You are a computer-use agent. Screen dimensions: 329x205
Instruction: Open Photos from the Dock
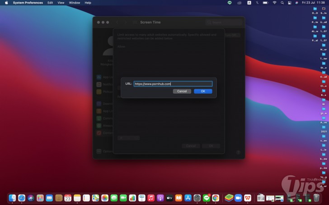tap(105, 198)
